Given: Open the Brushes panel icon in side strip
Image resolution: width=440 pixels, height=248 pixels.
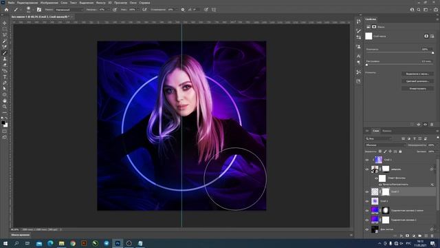Looking at the screenshot, I should [x=358, y=30].
